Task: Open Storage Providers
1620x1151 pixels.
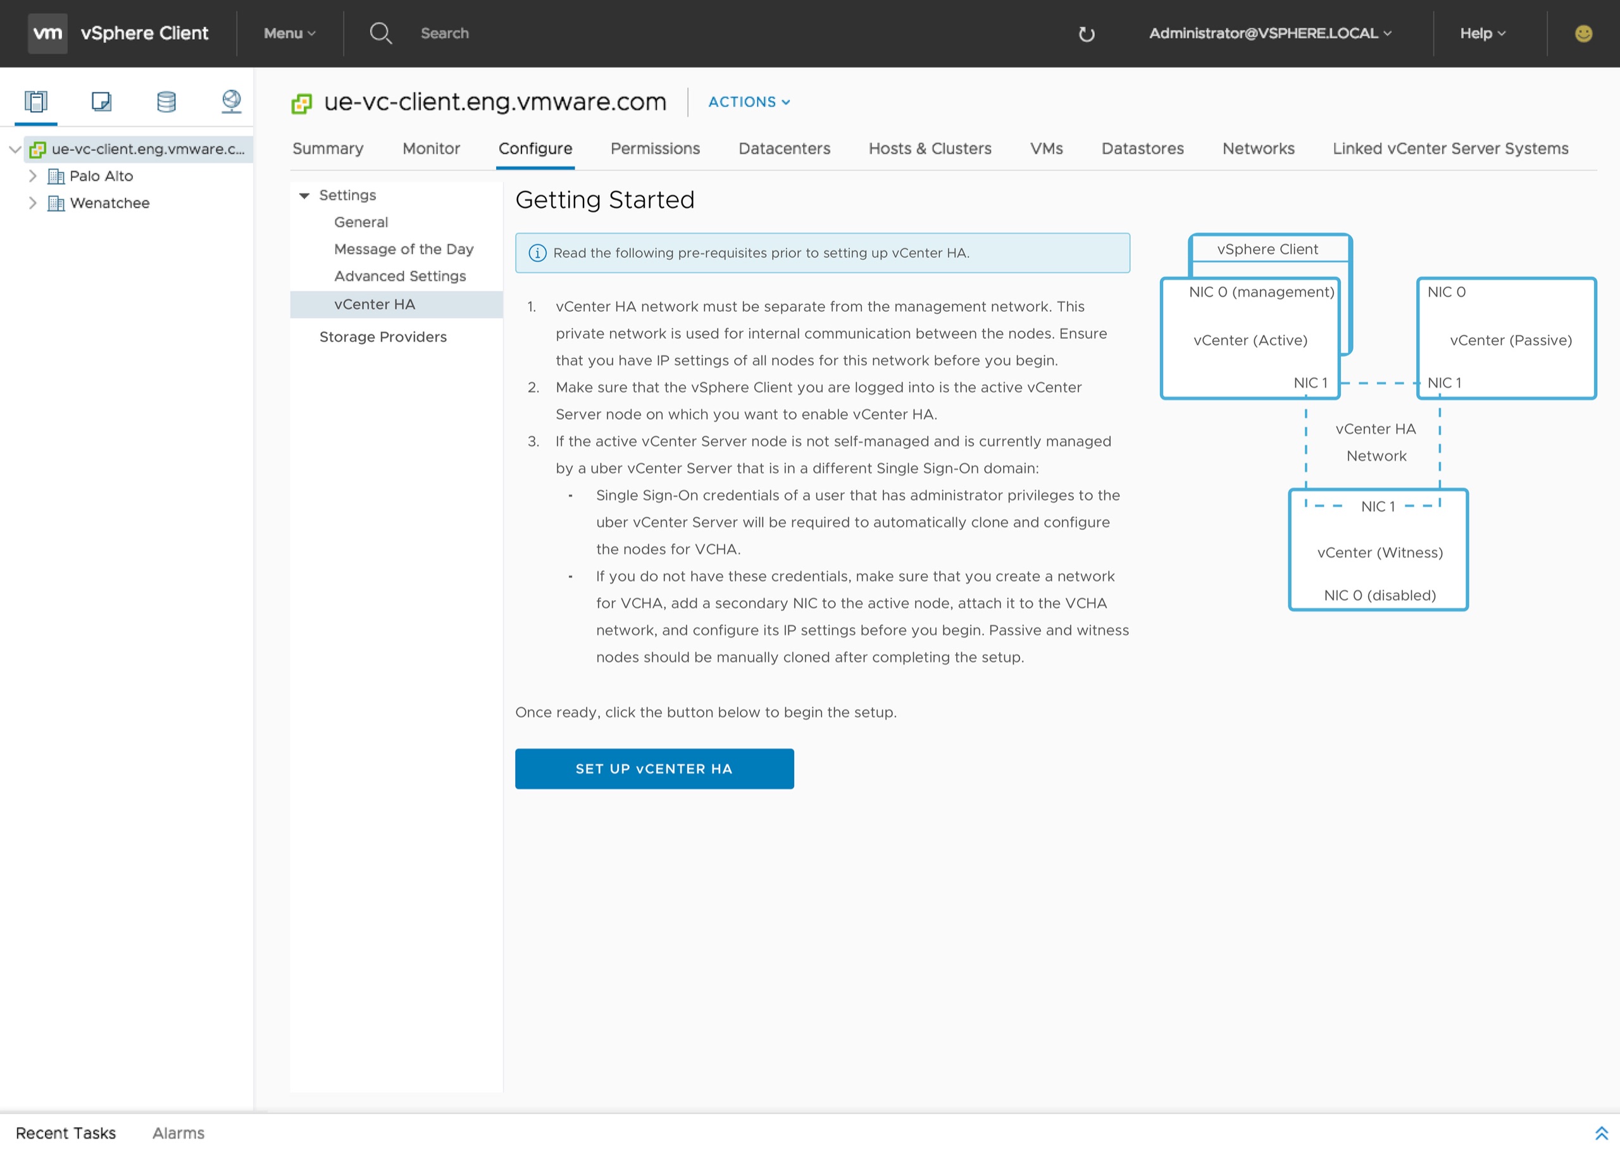Action: (383, 337)
